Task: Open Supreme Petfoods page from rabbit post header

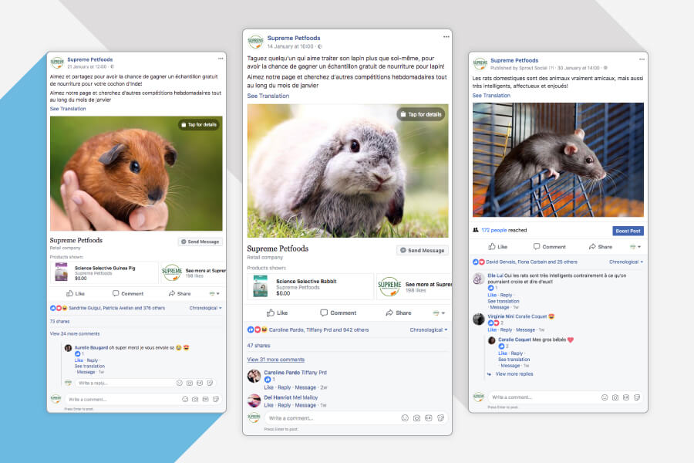Action: (x=294, y=38)
